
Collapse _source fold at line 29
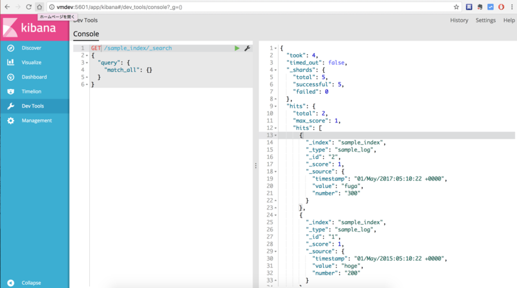point(276,251)
